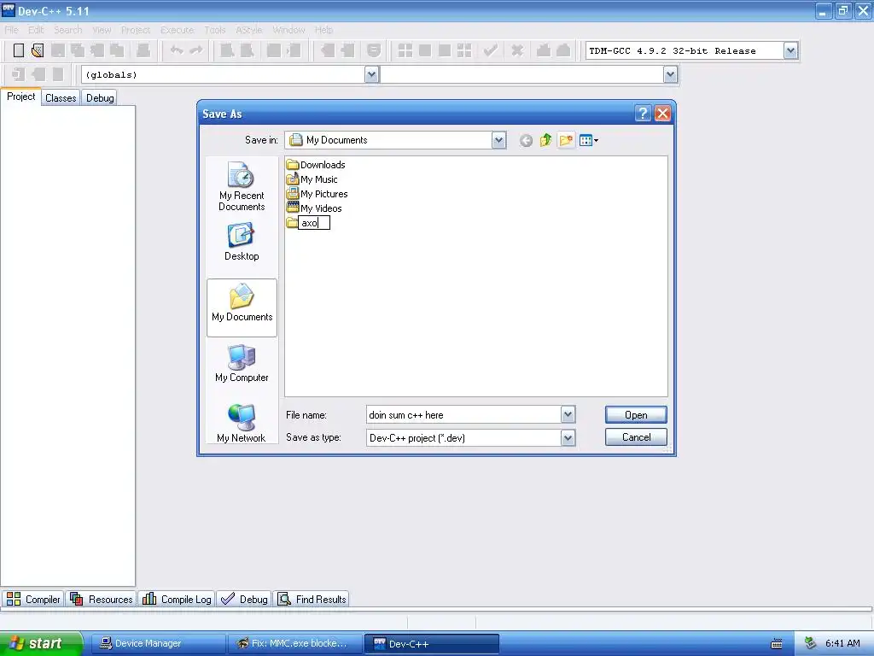Jump to Desktop in the places bar
This screenshot has width=874, height=656.
[x=242, y=242]
